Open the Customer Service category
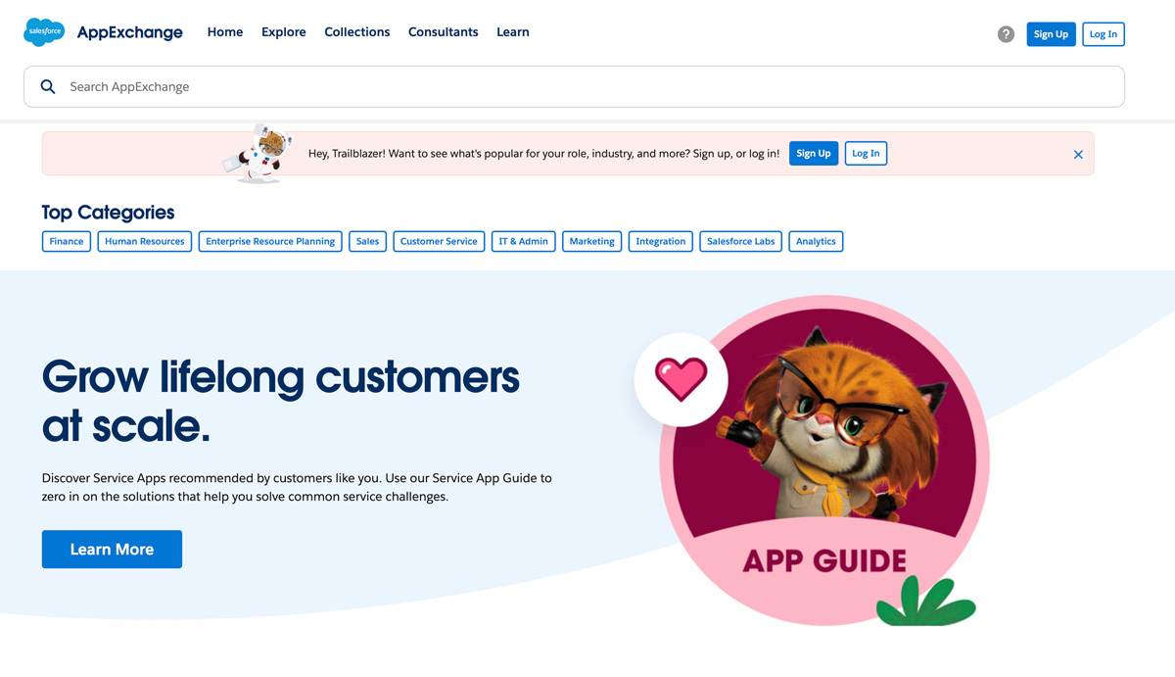This screenshot has width=1175, height=677. 439,241
